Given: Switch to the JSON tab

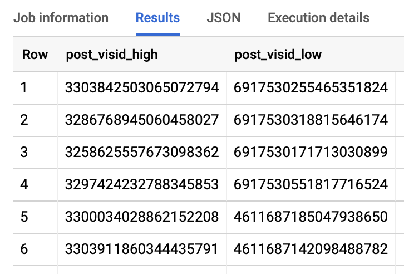Looking at the screenshot, I should 224,18.
